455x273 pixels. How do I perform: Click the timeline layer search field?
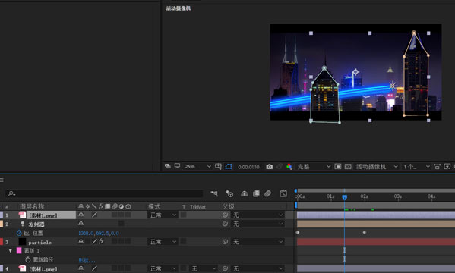tap(105, 193)
